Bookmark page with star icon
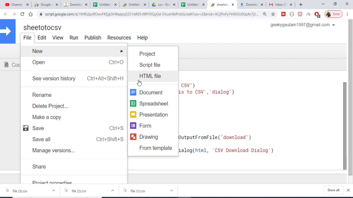353x198 pixels. (273, 14)
